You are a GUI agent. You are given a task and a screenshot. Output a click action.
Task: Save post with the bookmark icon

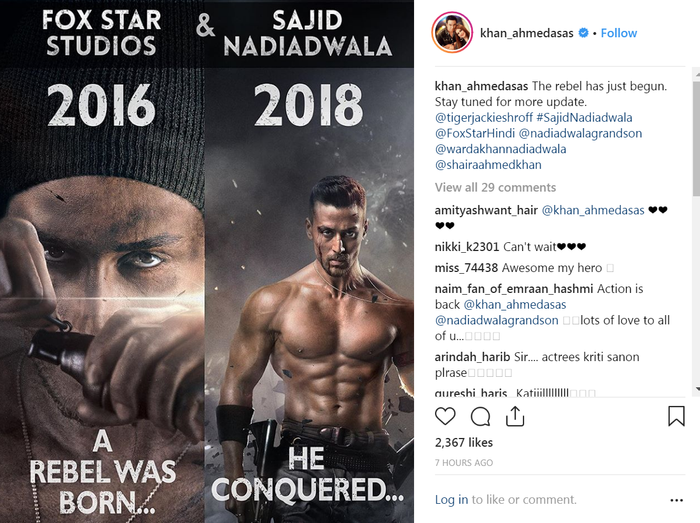click(x=676, y=416)
